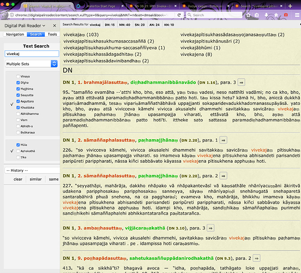Click the vivekajena (8) link

[196, 55]
